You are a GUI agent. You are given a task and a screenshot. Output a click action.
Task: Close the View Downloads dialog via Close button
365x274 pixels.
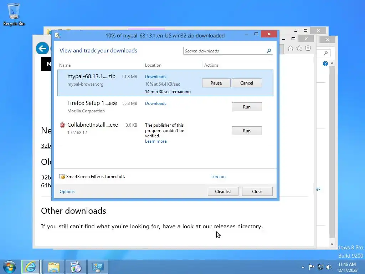[257, 191]
